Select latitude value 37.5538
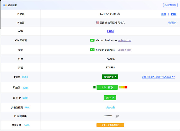The width and height of the screenshot is (180, 131). pyautogui.click(x=110, y=67)
